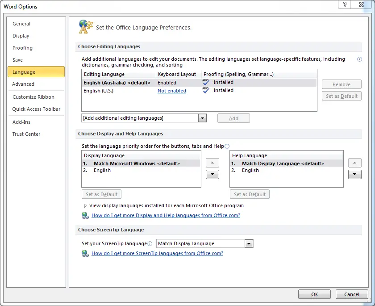Click the info icon next to language priority text

tap(227, 146)
